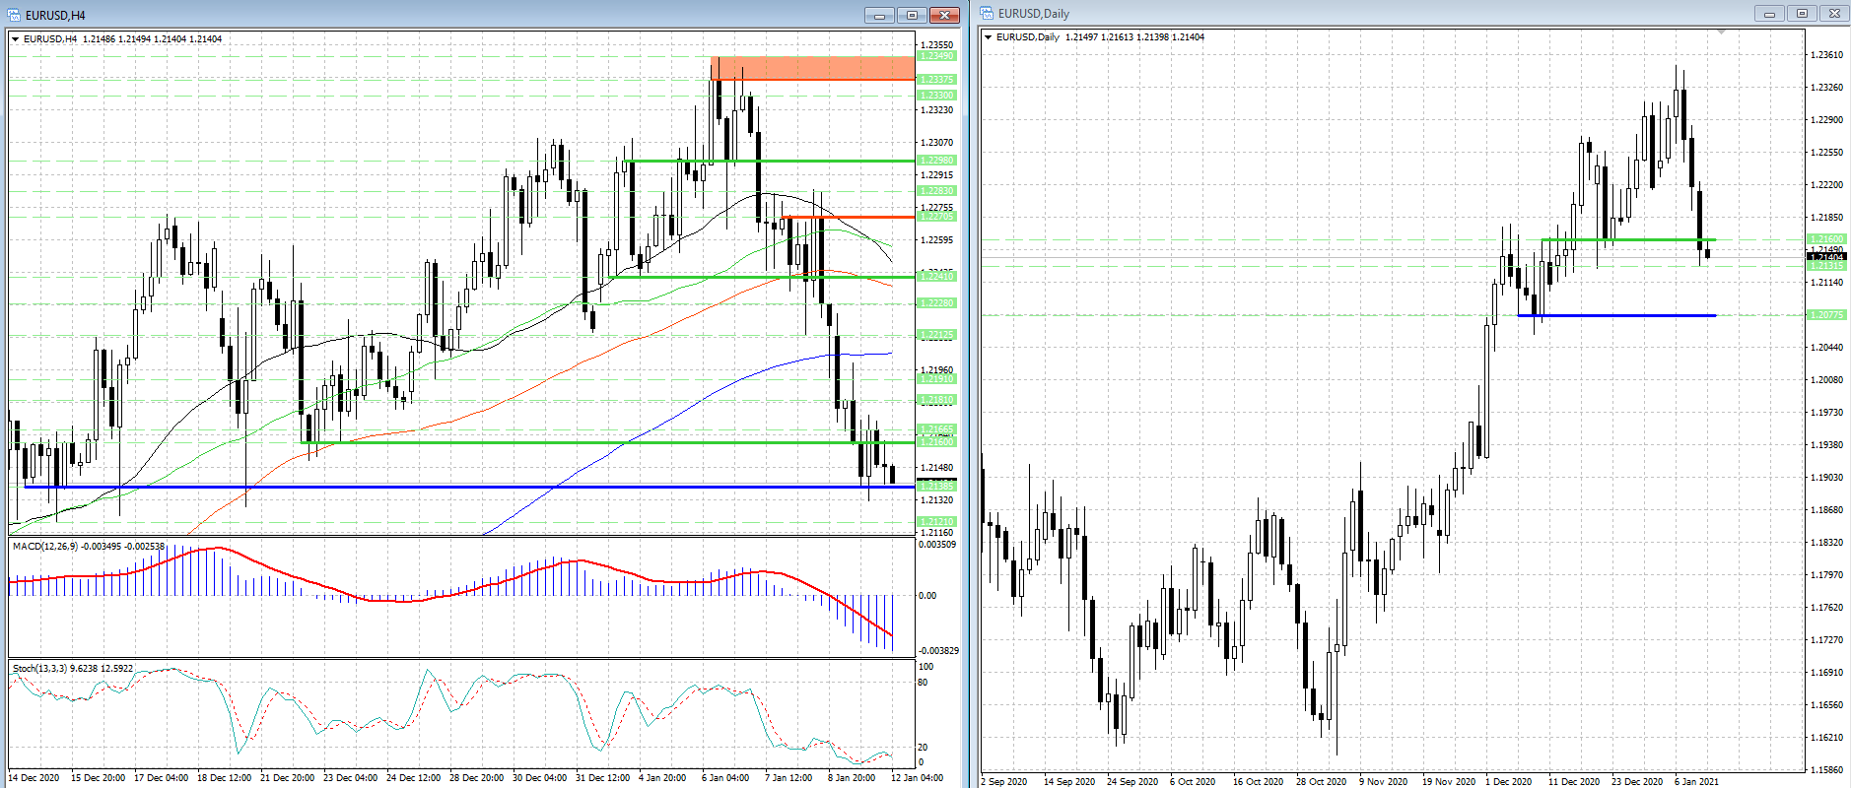Click the 1.23375 price label on H4
Image resolution: width=1851 pixels, height=788 pixels.
point(935,80)
